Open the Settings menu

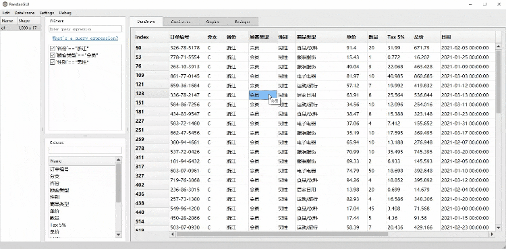pos(47,13)
